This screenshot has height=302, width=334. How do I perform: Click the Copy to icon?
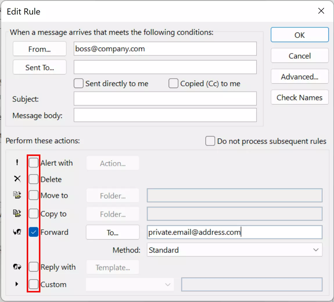tap(17, 213)
